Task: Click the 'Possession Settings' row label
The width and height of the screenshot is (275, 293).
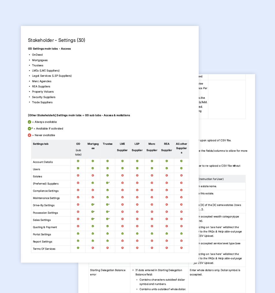Action: tap(45, 213)
